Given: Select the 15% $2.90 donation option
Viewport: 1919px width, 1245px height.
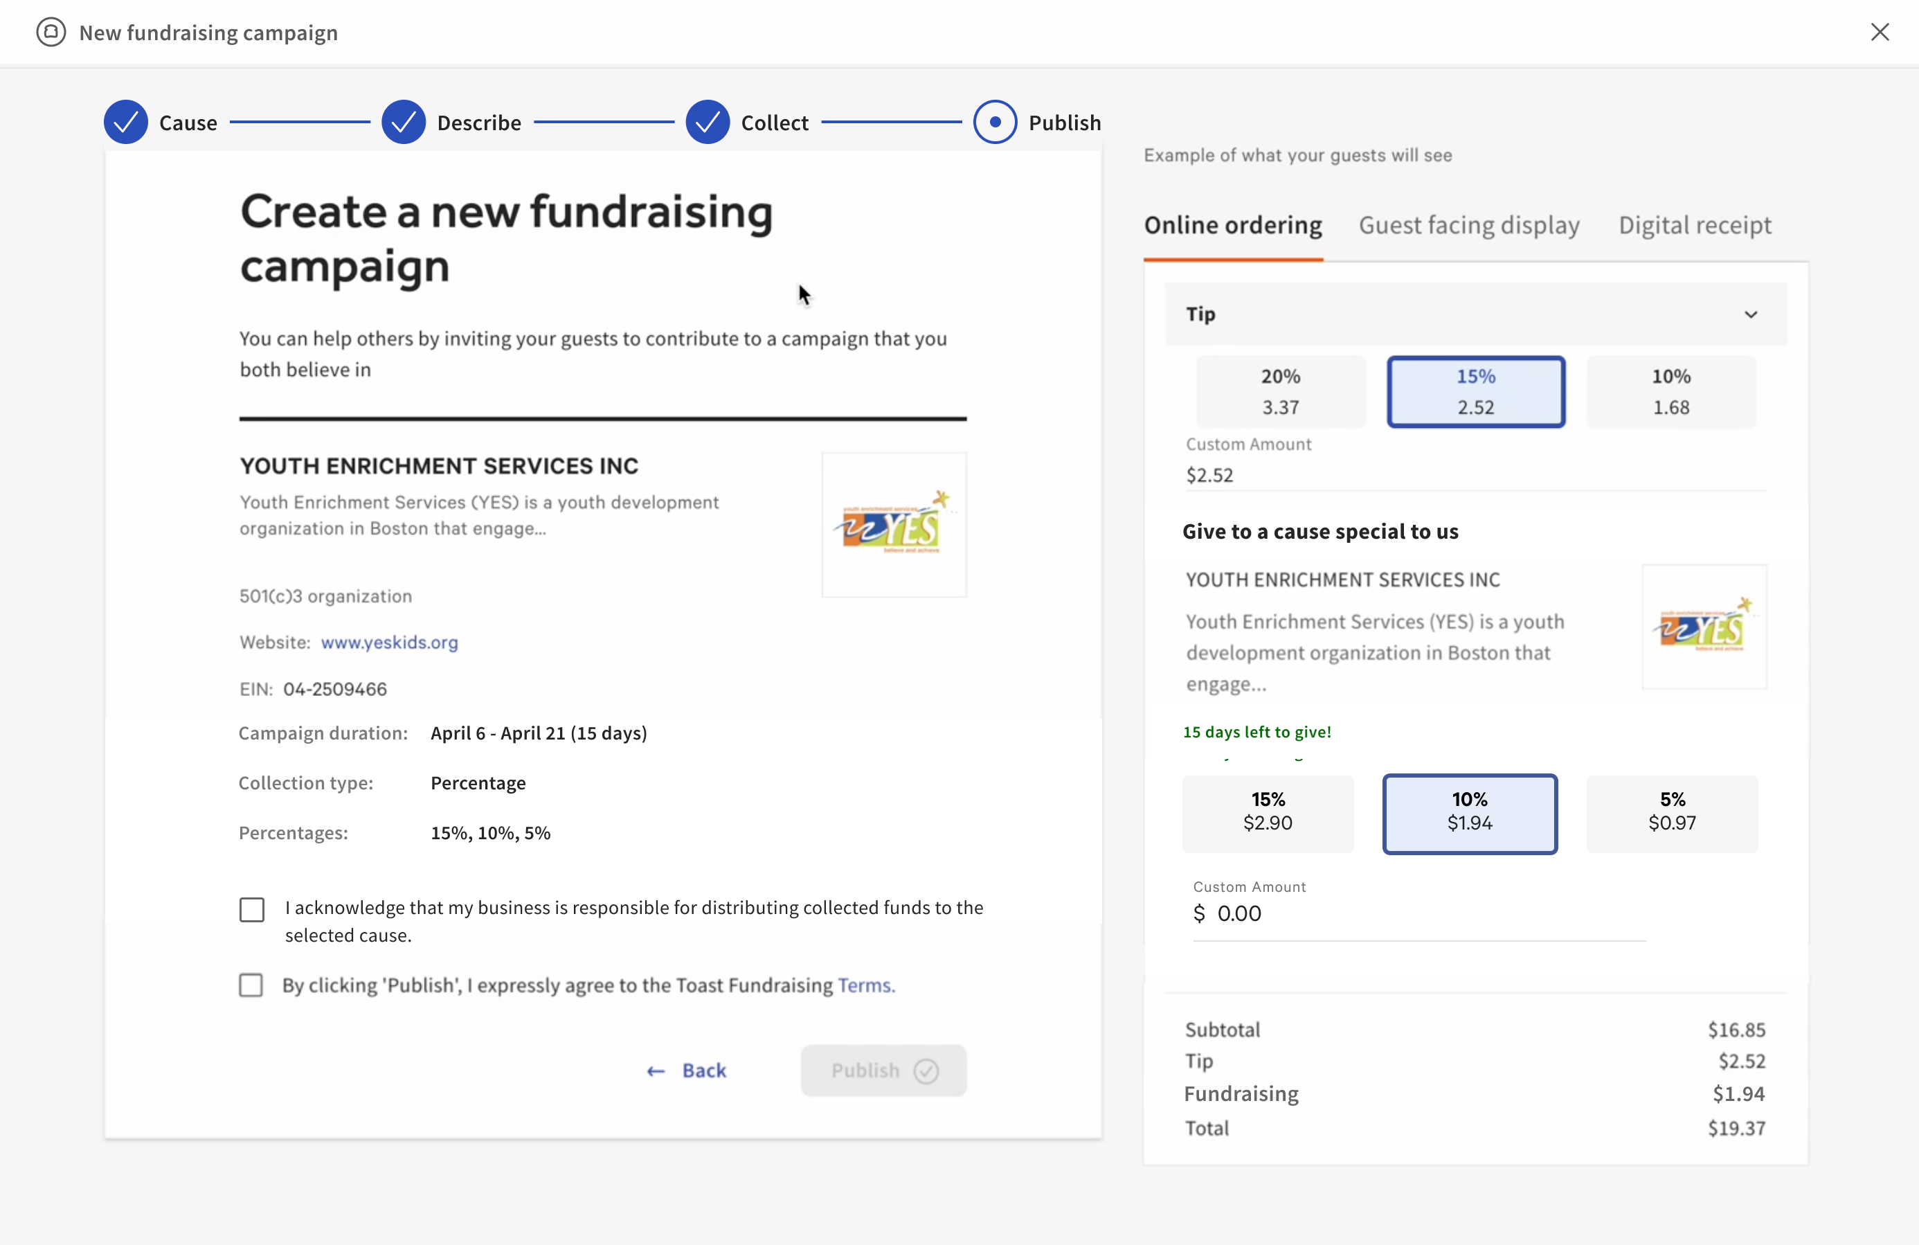Looking at the screenshot, I should [1268, 813].
